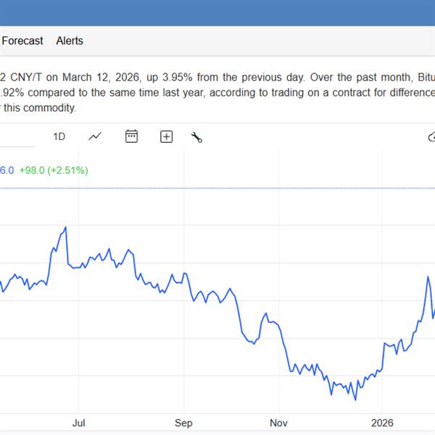Open the 1D interval selector

(x=59, y=136)
